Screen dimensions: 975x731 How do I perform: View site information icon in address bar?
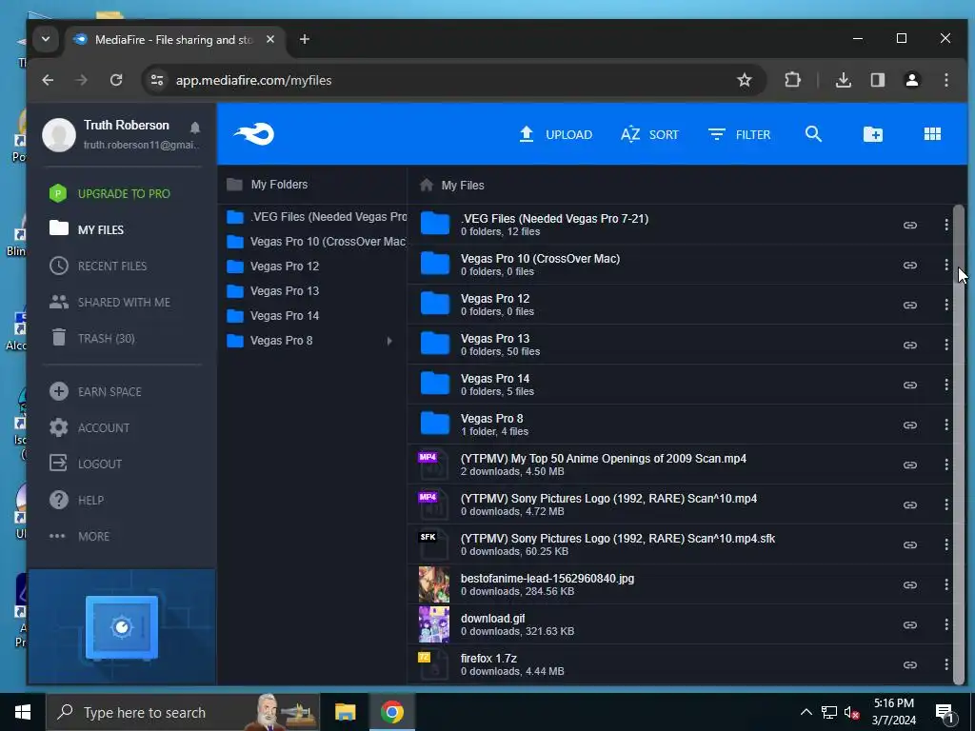[x=157, y=80]
